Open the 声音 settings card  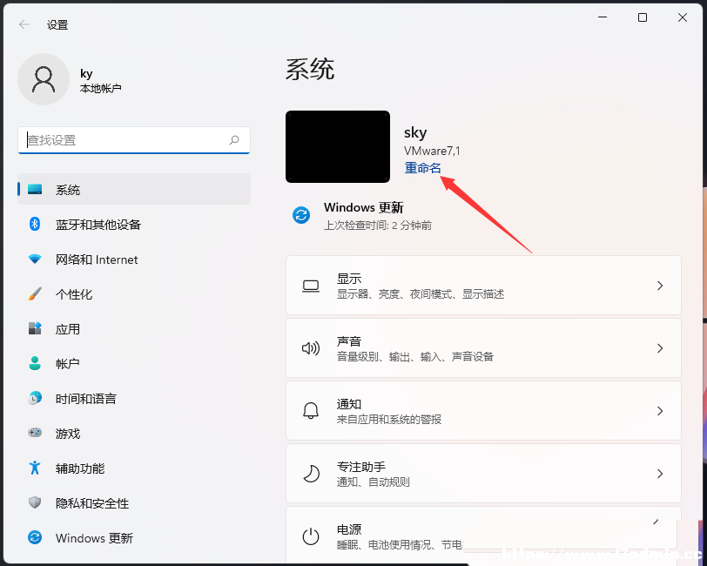tap(483, 348)
